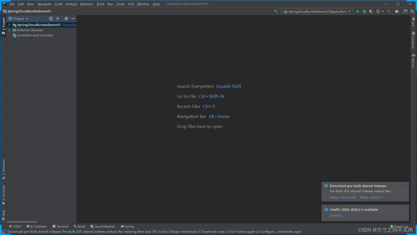This screenshot has height=235, width=417.
Task: Open the Build menu
Action: [x=100, y=4]
